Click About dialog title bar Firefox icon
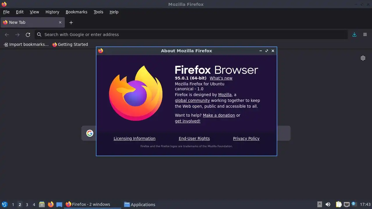This screenshot has height=209, width=372. pos(101,51)
